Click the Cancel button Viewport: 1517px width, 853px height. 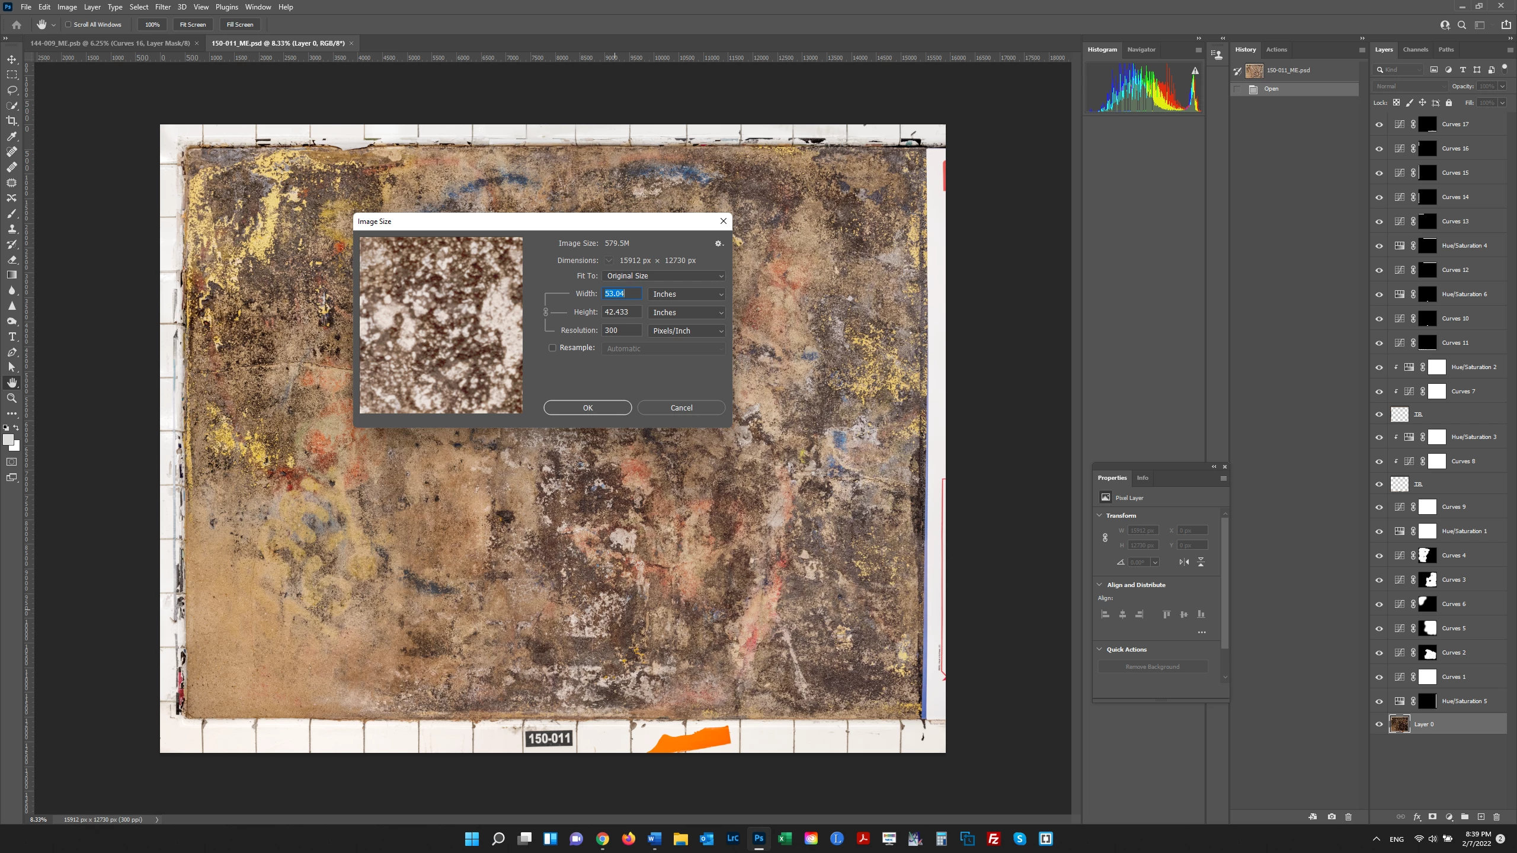coord(681,408)
